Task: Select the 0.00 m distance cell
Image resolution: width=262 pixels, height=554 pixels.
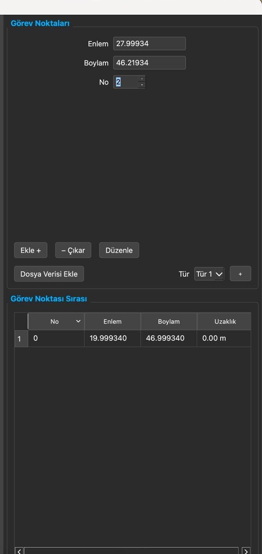Action: pos(225,338)
